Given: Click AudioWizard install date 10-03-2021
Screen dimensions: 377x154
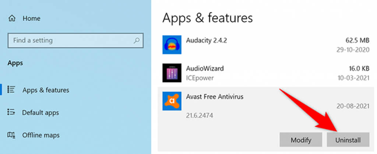Looking at the screenshot, I should point(353,78).
